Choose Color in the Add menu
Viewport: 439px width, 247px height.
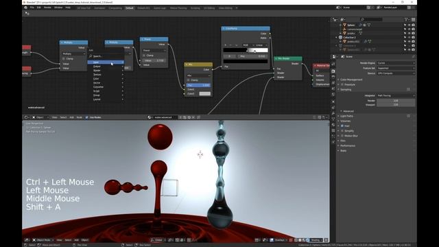106,79
